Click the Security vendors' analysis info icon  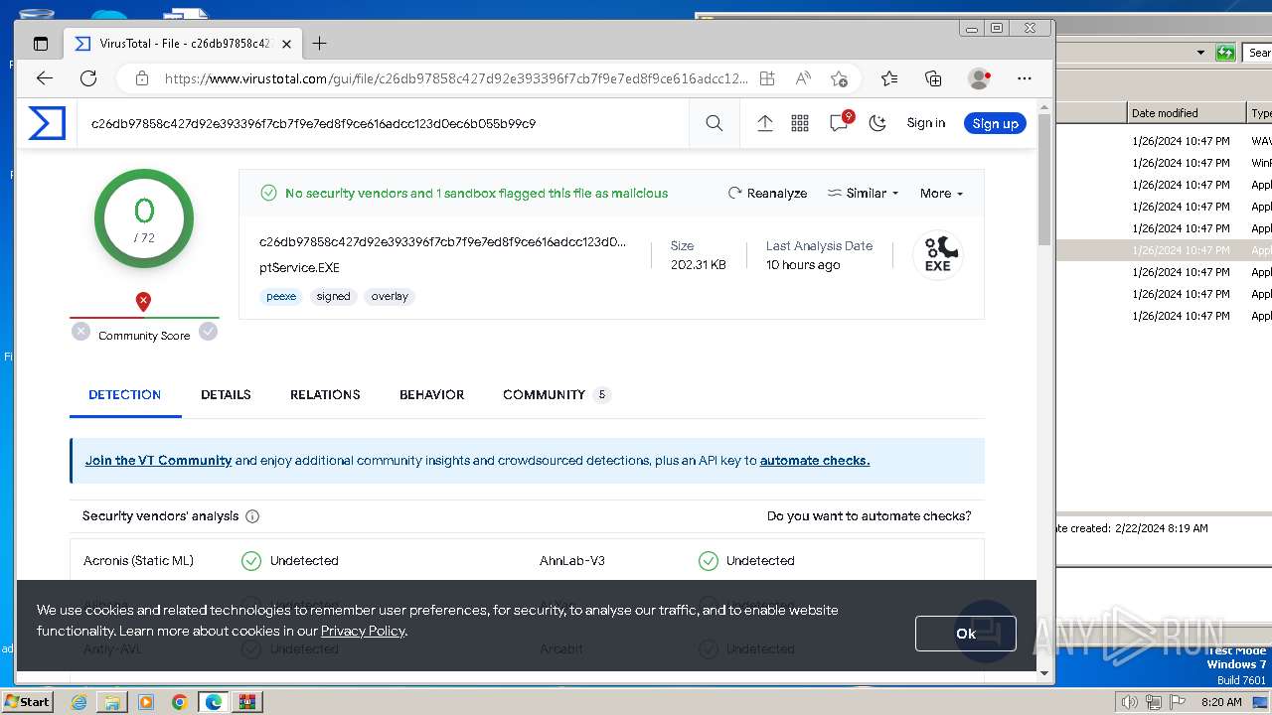coord(252,516)
